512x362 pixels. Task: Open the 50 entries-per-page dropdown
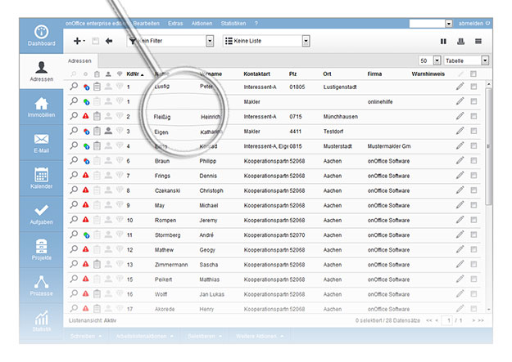tap(430, 60)
